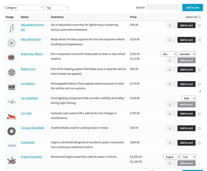Viewport: 207px width, 171px height.
Task: Open the Brake Drum product image
Action: click(11, 72)
